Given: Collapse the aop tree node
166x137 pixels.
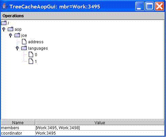Looking at the screenshot, I should [4, 29].
